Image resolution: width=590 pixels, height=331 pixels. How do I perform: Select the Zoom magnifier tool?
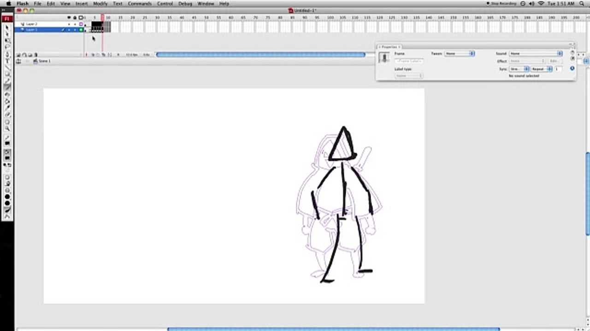7,128
